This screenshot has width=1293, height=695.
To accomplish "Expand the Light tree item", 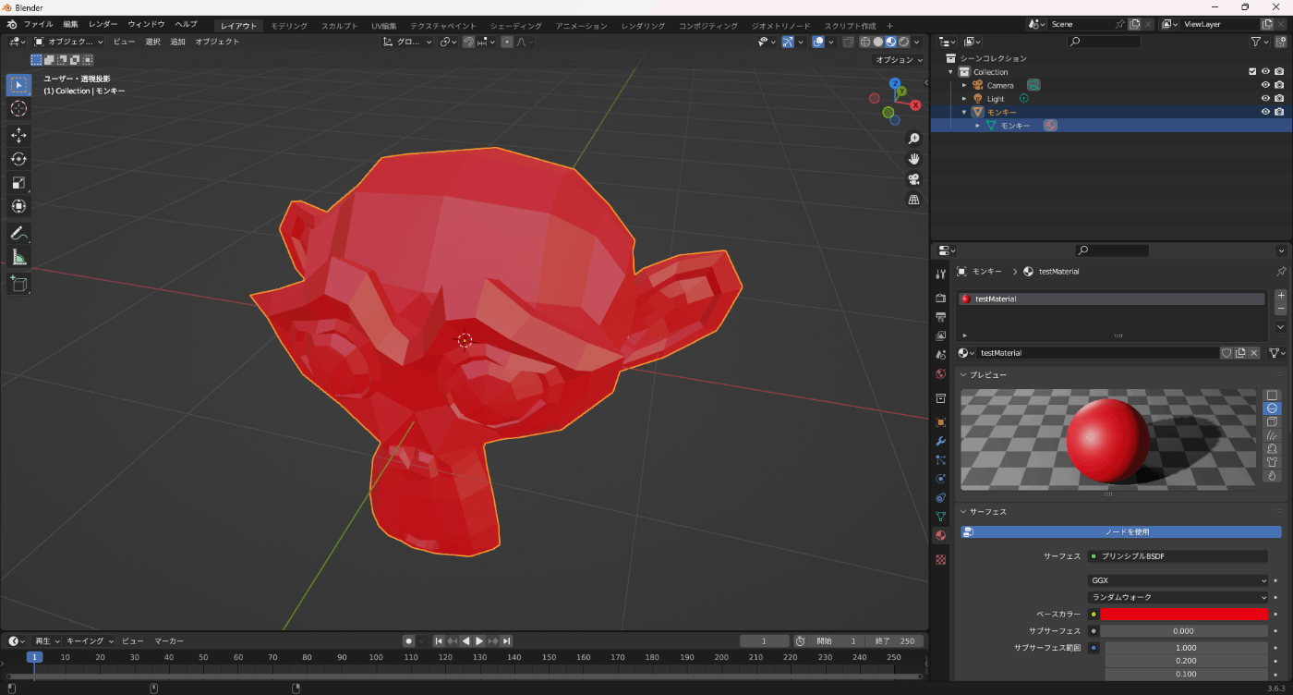I will (x=964, y=98).
